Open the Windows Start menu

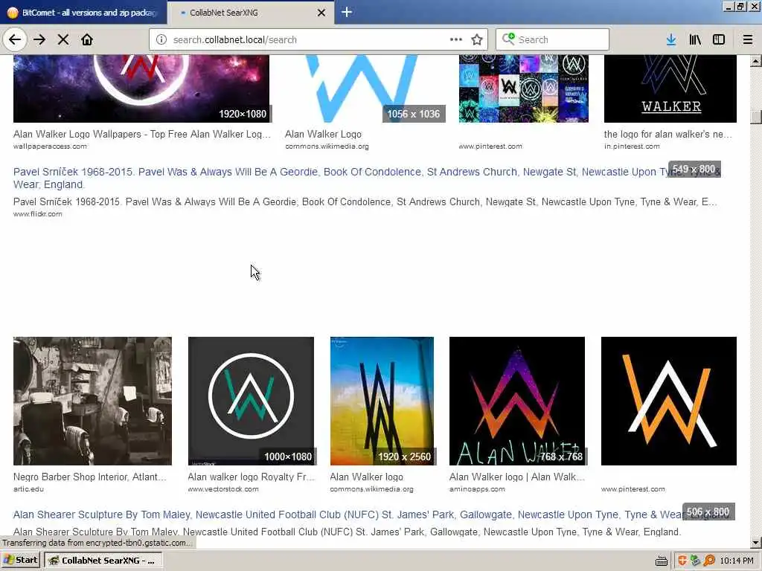click(x=20, y=561)
